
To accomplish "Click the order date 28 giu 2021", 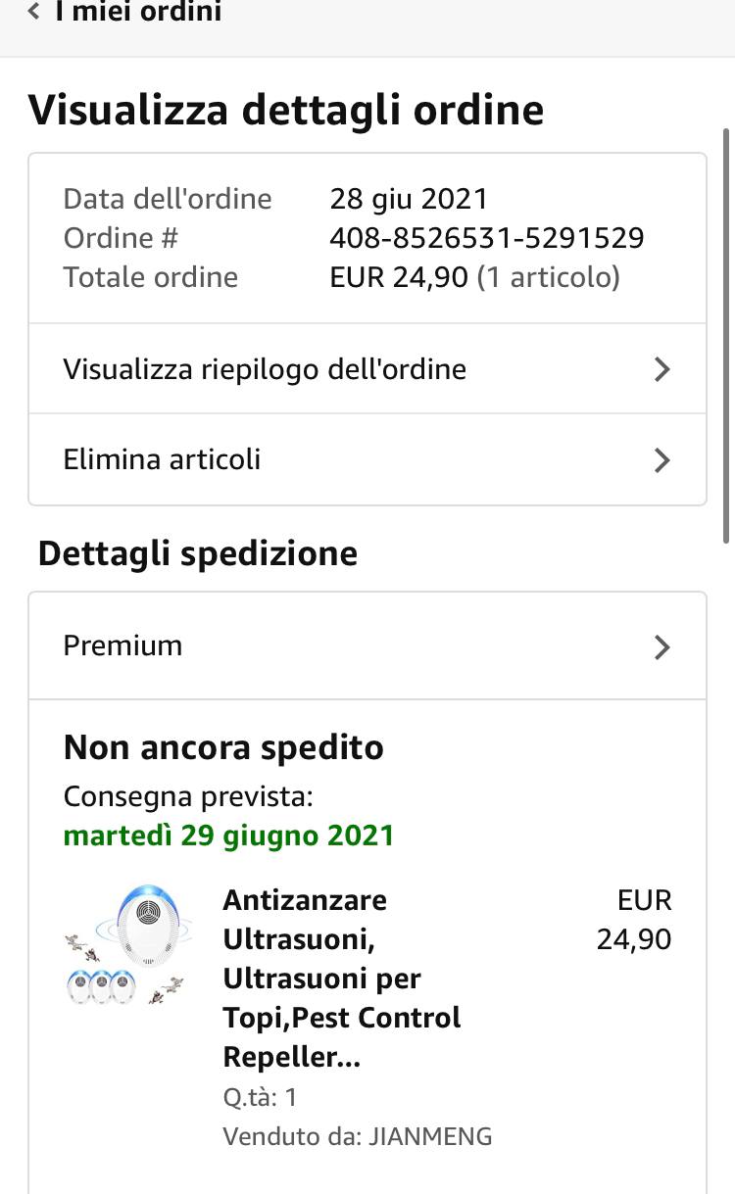I will pyautogui.click(x=409, y=199).
